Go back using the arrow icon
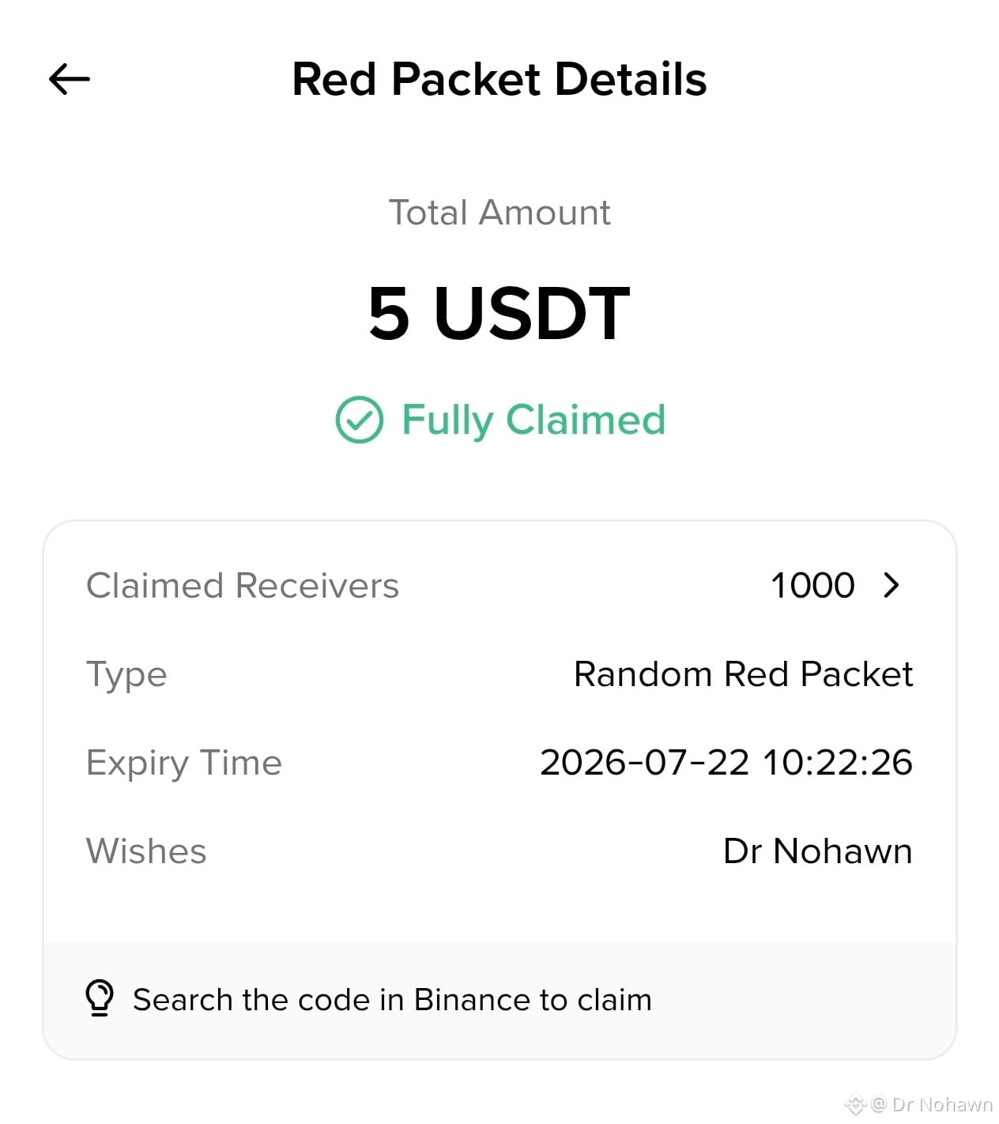This screenshot has height=1124, width=999. click(70, 79)
